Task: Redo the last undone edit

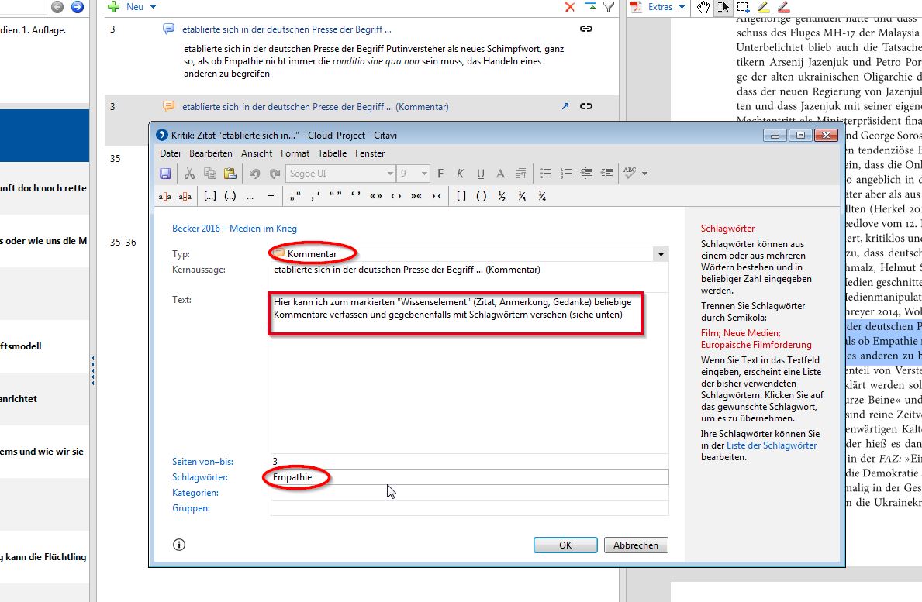Action: [275, 174]
